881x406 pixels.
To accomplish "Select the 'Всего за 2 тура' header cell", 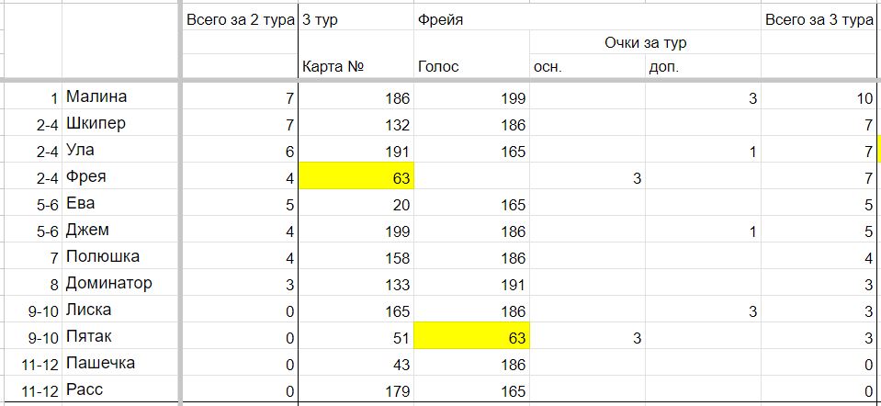I will 240,19.
